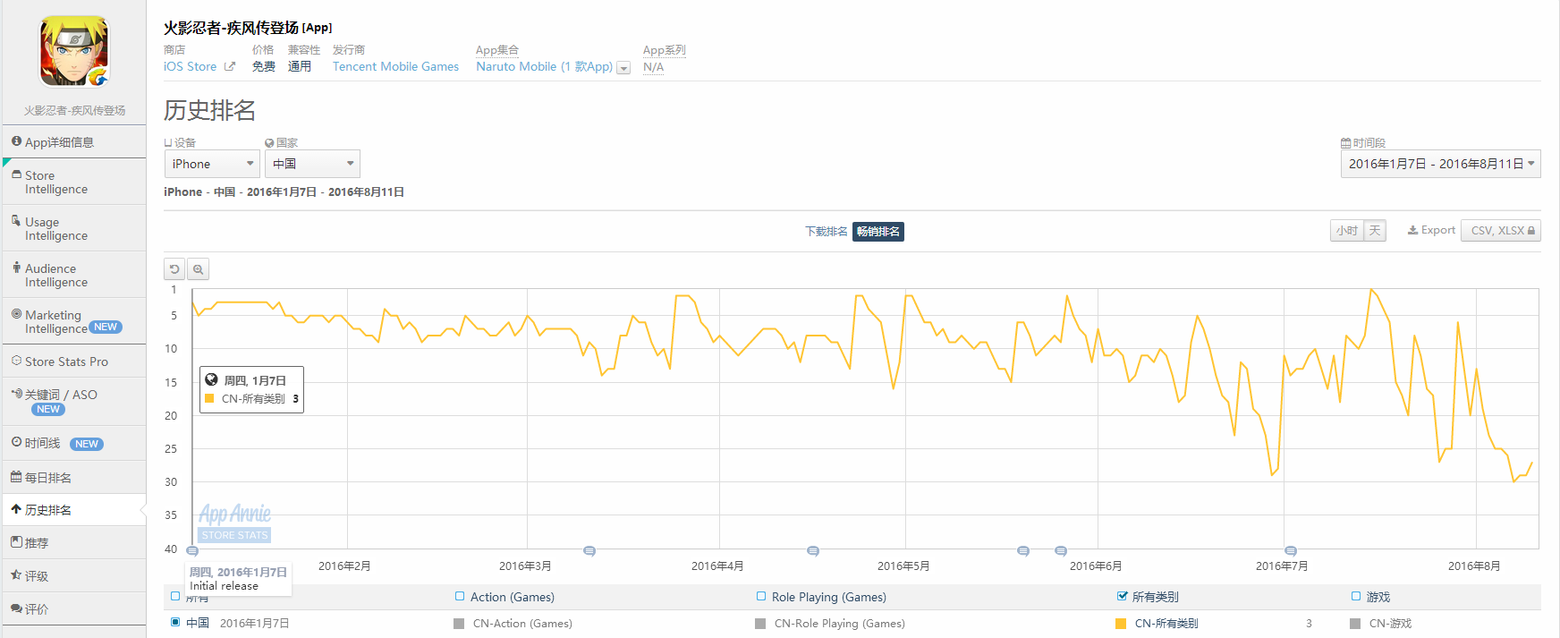
Task: Click the event marker near 2016年4月 end
Action: point(813,551)
